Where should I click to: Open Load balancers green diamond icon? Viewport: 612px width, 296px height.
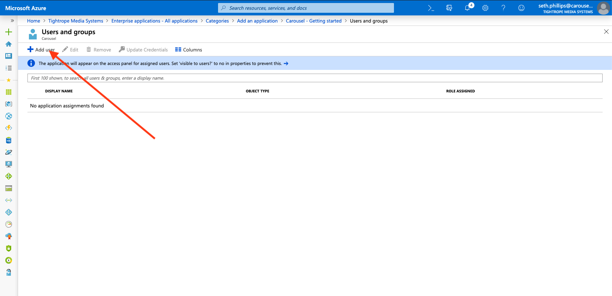tap(9, 176)
